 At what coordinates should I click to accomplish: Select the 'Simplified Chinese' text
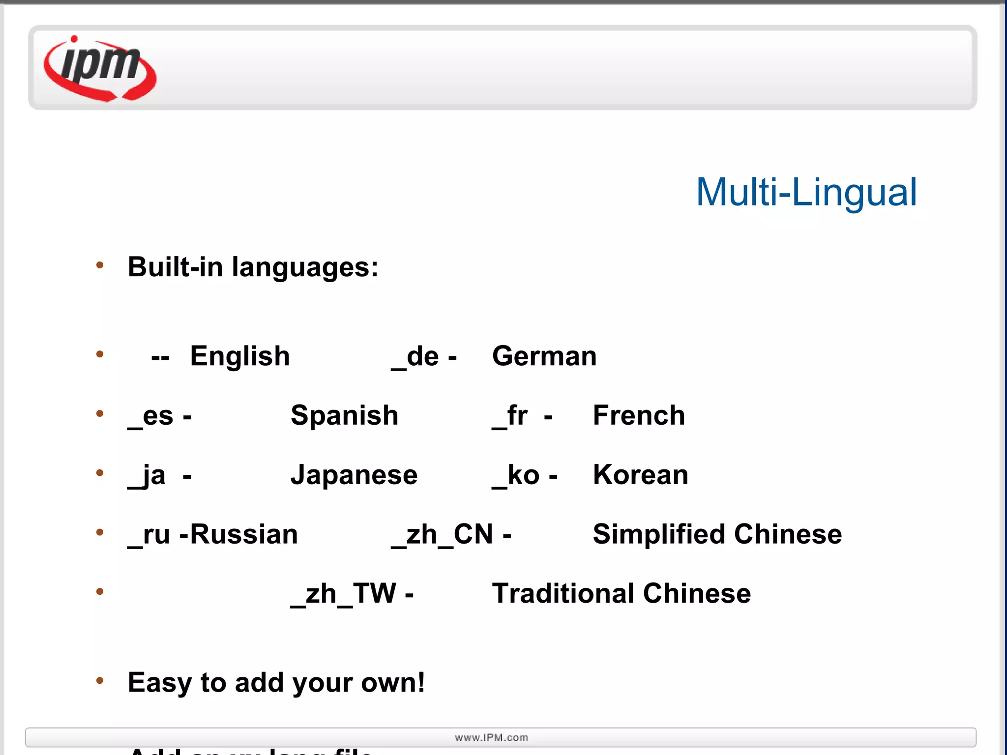pos(717,535)
